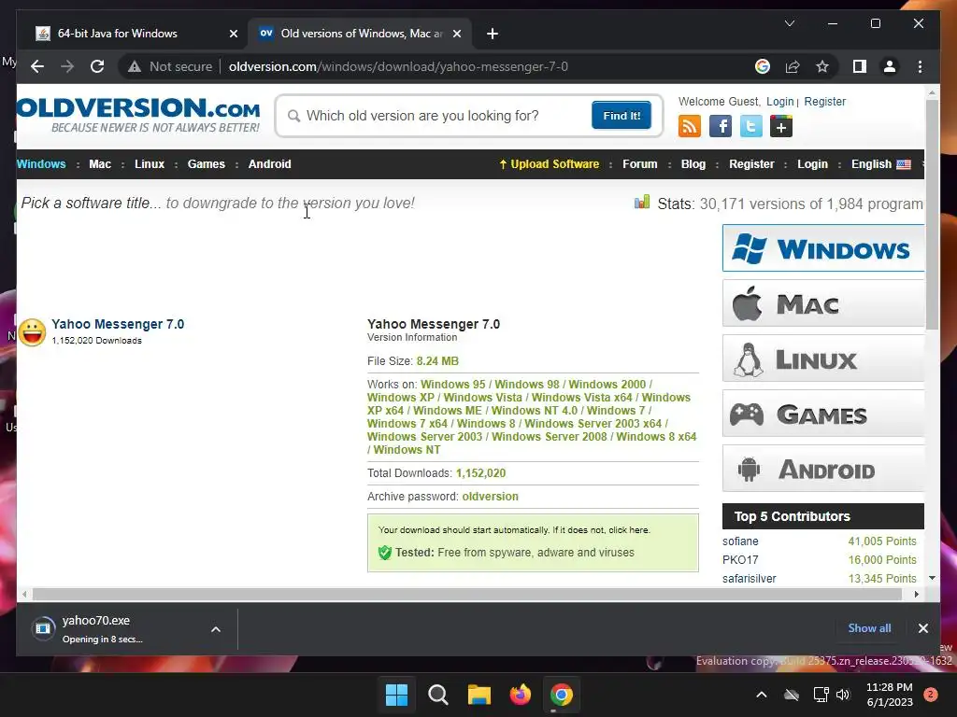Open the Windows Start menu
Viewport: 957px width, 717px height.
(396, 695)
